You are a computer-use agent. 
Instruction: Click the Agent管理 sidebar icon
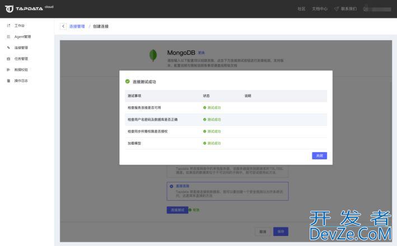(8, 37)
